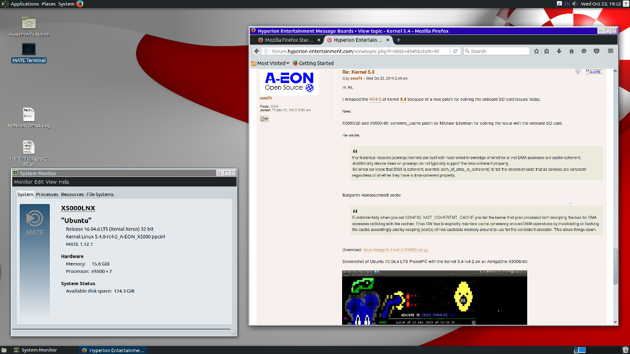Click EN keyboard layout indicator
This screenshot has width=630, height=354.
[x=567, y=4]
